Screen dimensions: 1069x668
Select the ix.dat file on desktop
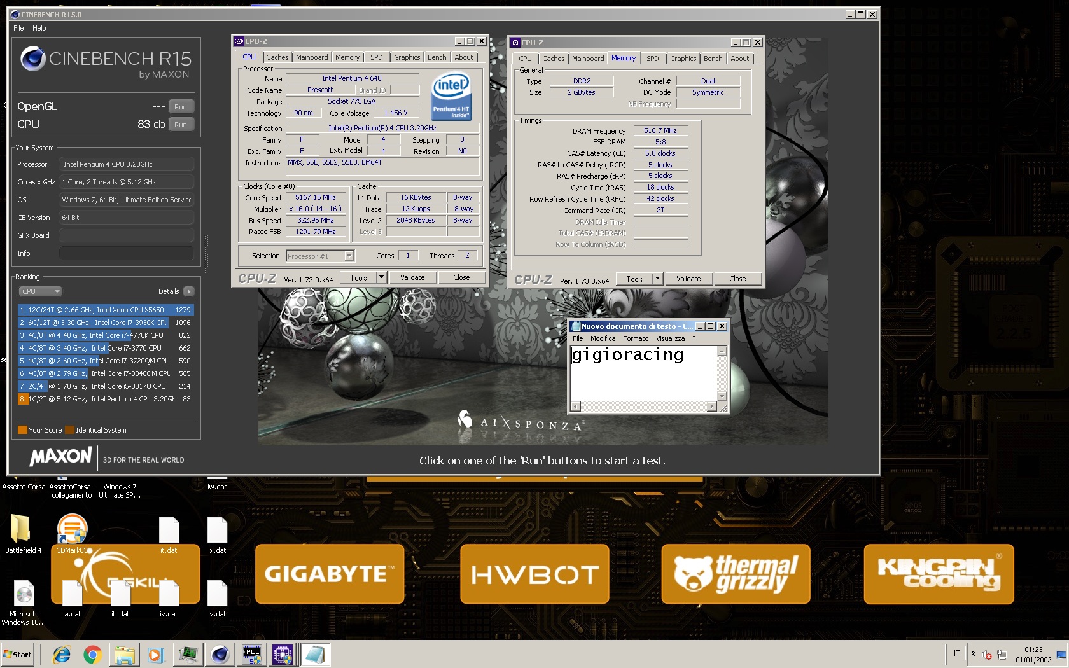pos(217,534)
